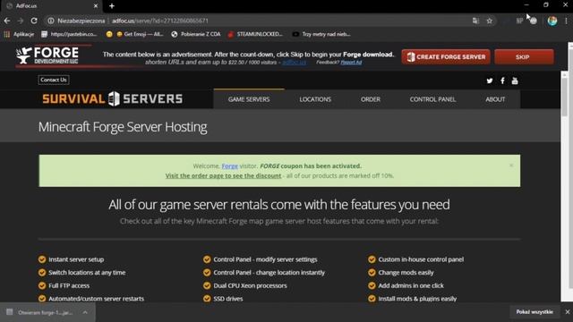Click the Contact Us button

[54, 80]
